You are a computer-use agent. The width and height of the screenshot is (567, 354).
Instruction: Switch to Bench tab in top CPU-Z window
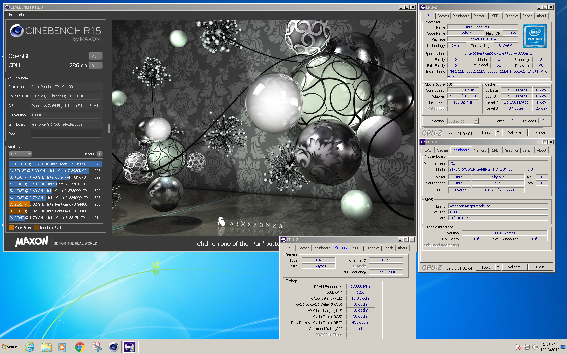coord(527,16)
